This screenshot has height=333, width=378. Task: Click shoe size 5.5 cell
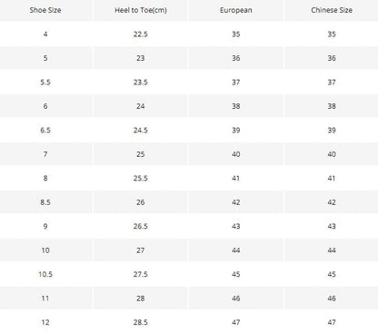pos(45,83)
